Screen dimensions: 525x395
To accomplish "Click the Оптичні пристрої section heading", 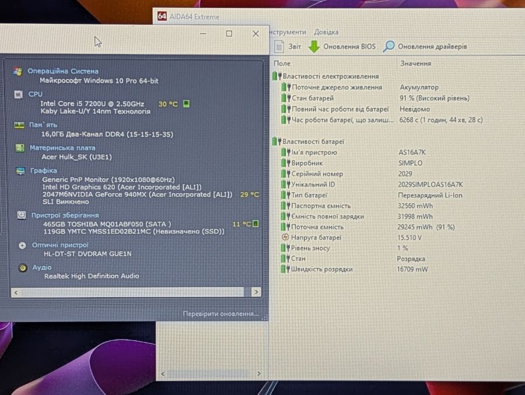I will click(x=60, y=245).
